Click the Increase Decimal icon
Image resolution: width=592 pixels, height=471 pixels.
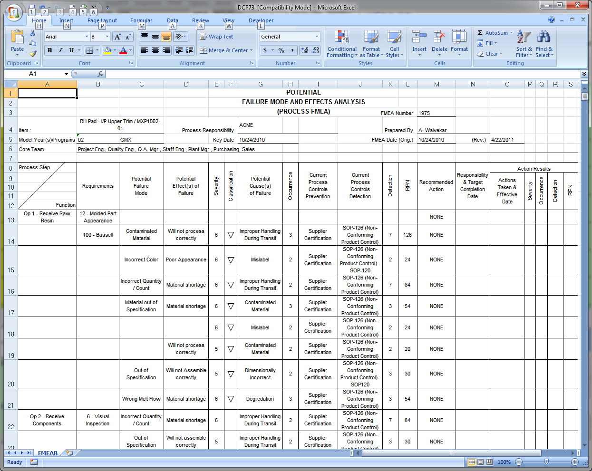point(305,50)
